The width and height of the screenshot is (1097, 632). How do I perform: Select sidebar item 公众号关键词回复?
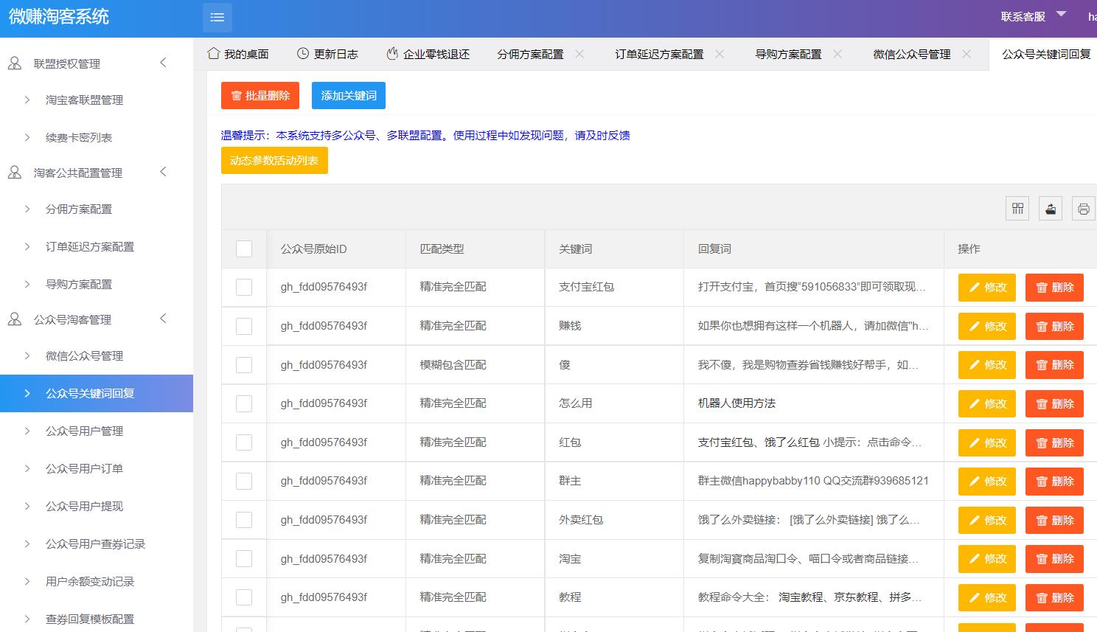(97, 393)
